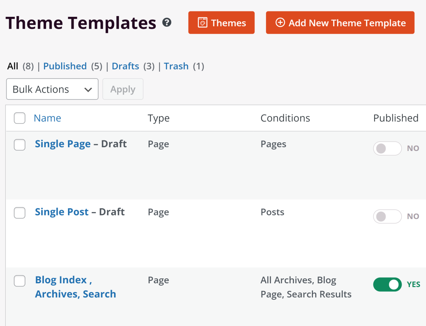View all templates with the All filter
Screen dimensions: 426x326
[x=12, y=66]
